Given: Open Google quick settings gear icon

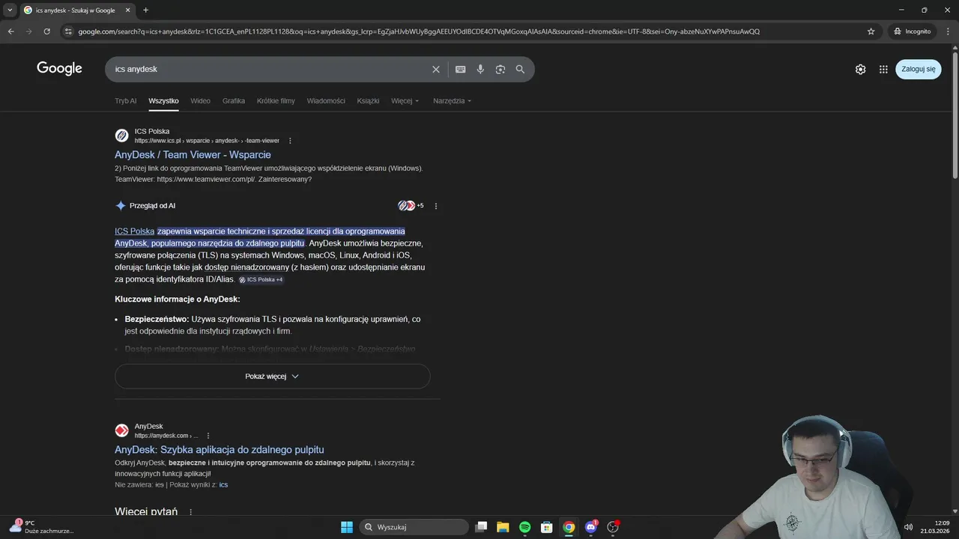Looking at the screenshot, I should 861,69.
